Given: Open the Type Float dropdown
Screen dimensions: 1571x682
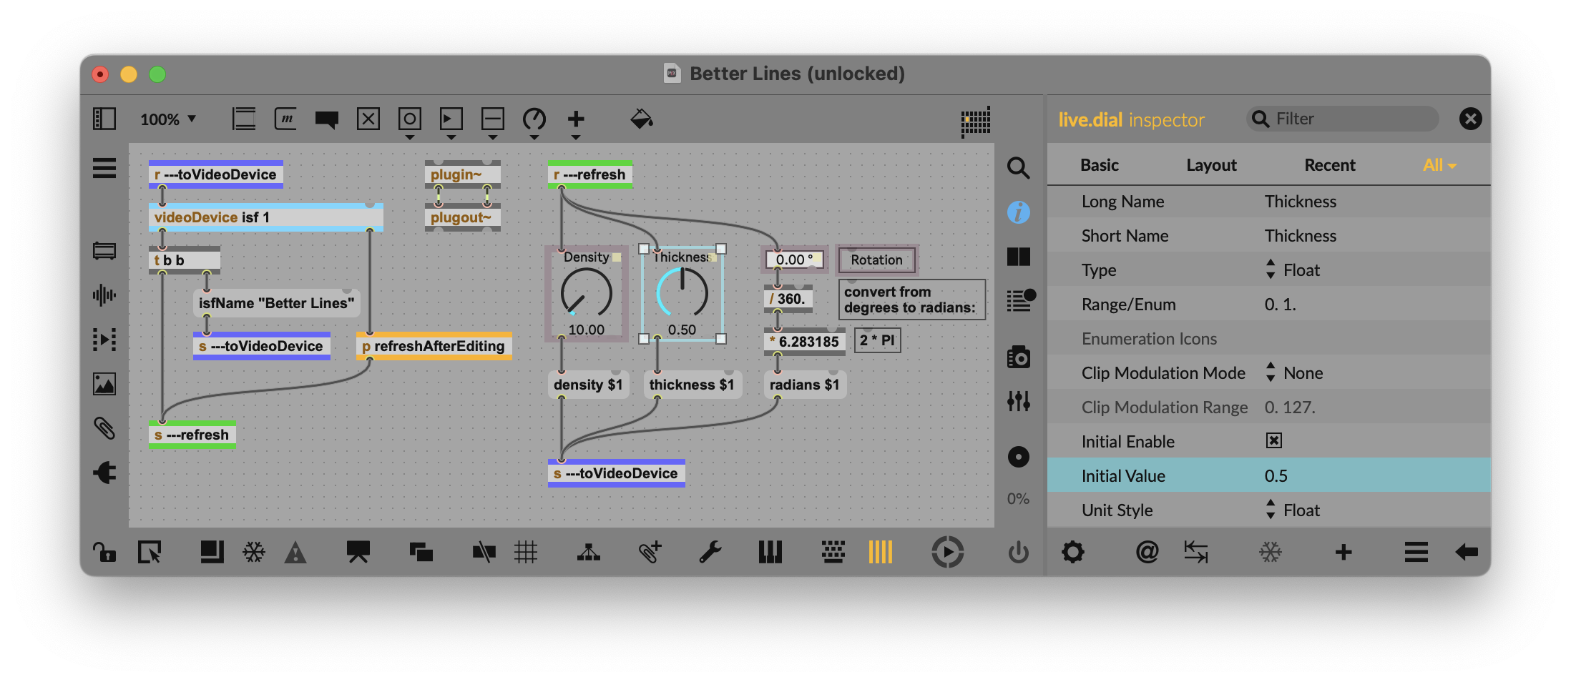Looking at the screenshot, I should [1293, 270].
